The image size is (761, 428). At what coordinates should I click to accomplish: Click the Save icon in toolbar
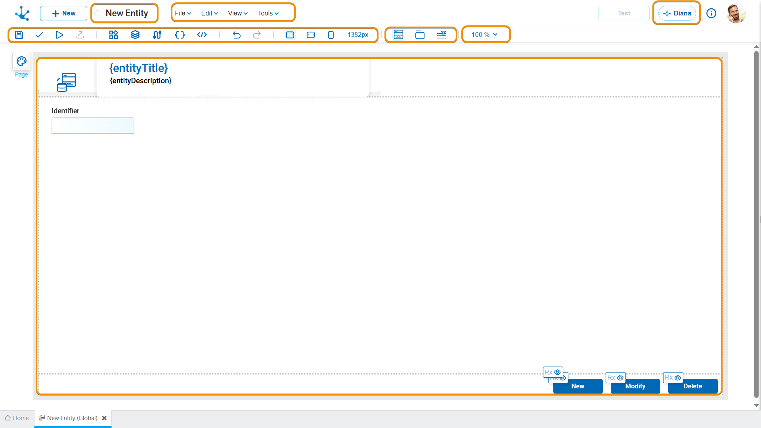(x=19, y=35)
